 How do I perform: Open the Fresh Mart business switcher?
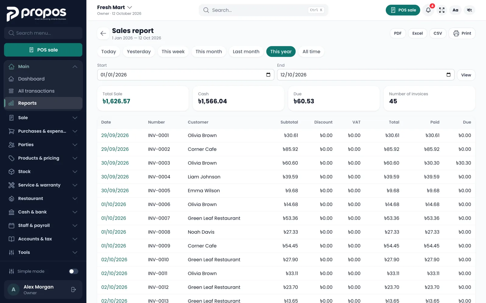tap(115, 7)
